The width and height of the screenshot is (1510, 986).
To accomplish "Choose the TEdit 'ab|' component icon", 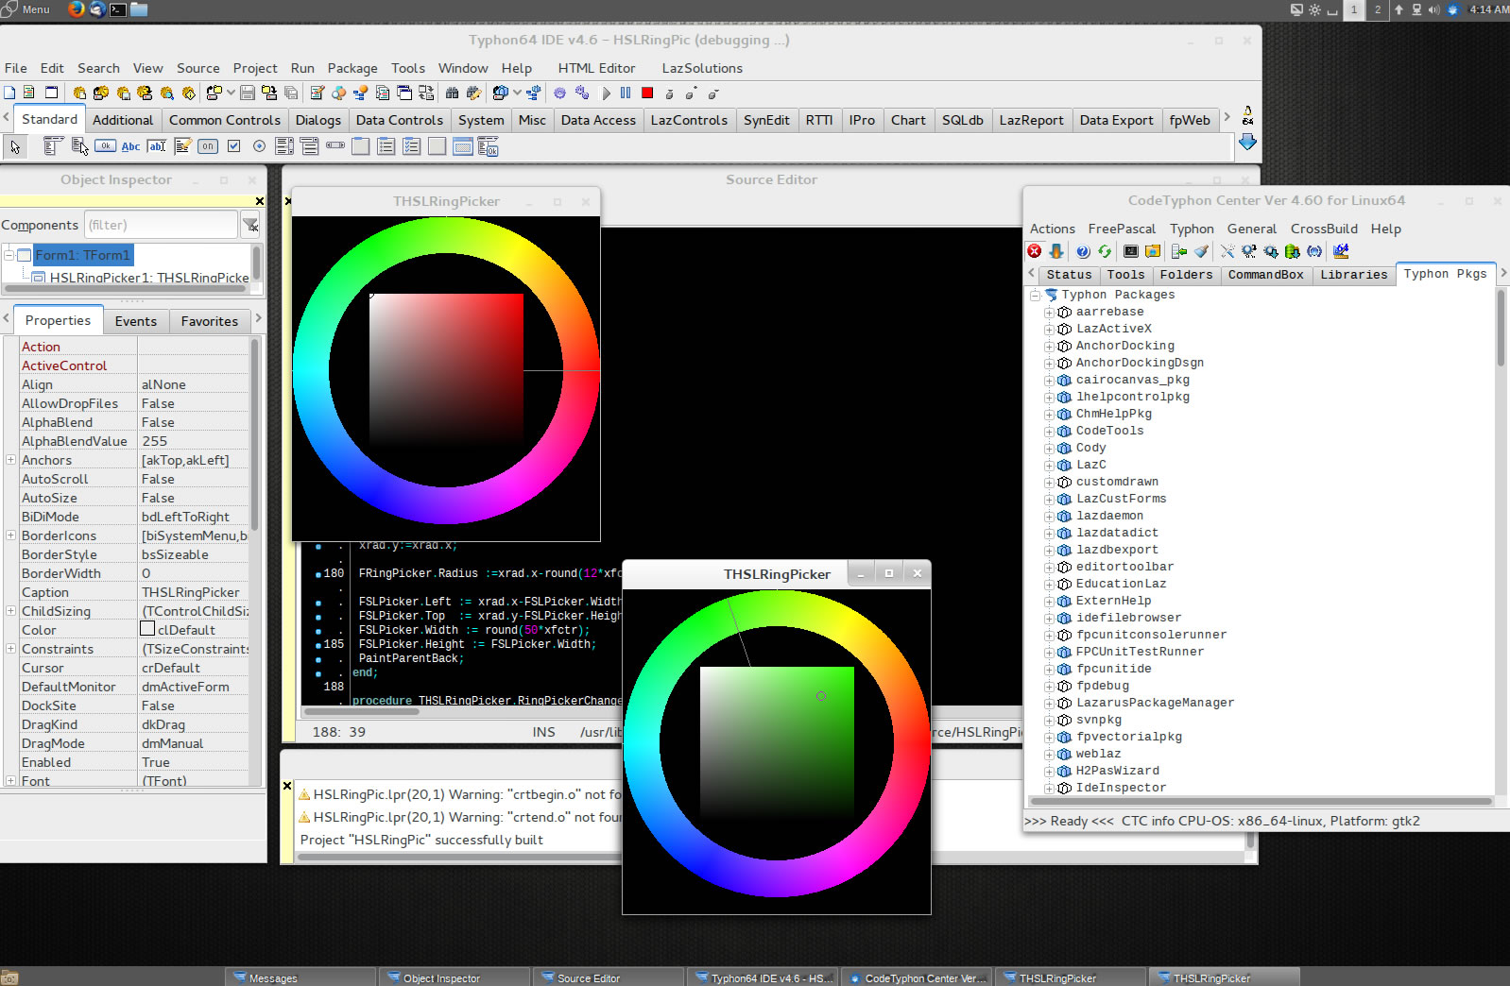I will click(x=156, y=146).
